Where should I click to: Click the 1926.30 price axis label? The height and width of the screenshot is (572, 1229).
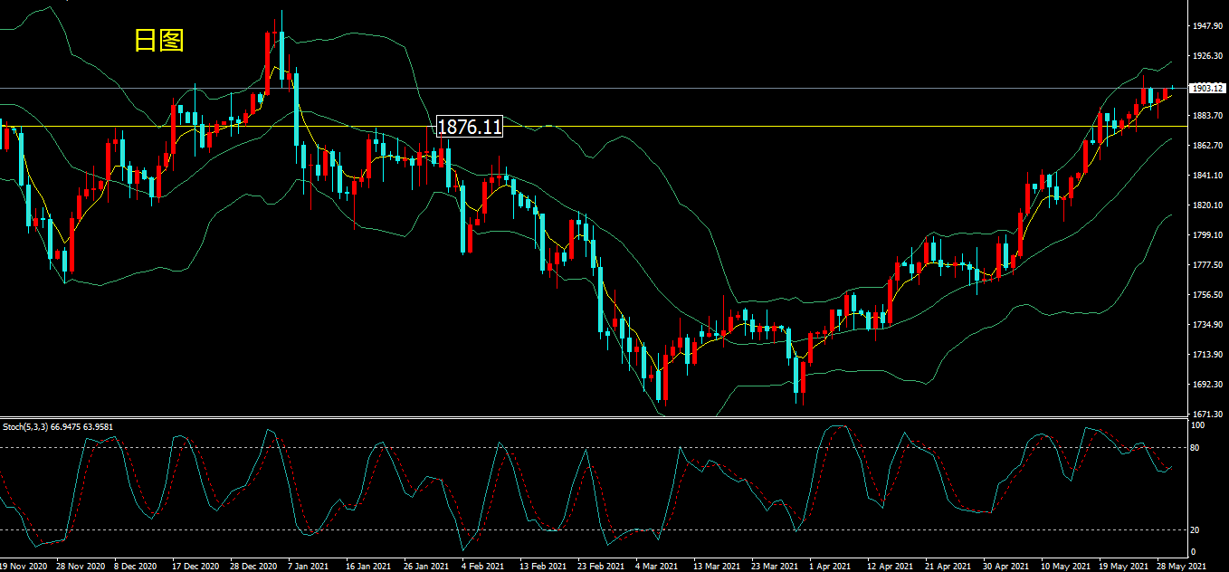pyautogui.click(x=1209, y=56)
